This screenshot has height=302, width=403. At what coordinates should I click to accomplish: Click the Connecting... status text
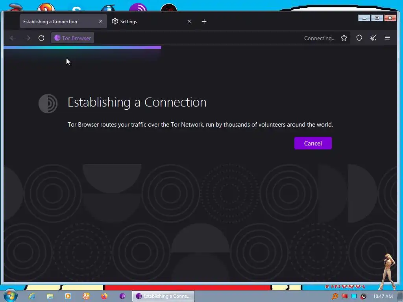320,38
